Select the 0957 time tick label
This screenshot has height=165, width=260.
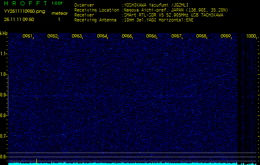[177, 36]
